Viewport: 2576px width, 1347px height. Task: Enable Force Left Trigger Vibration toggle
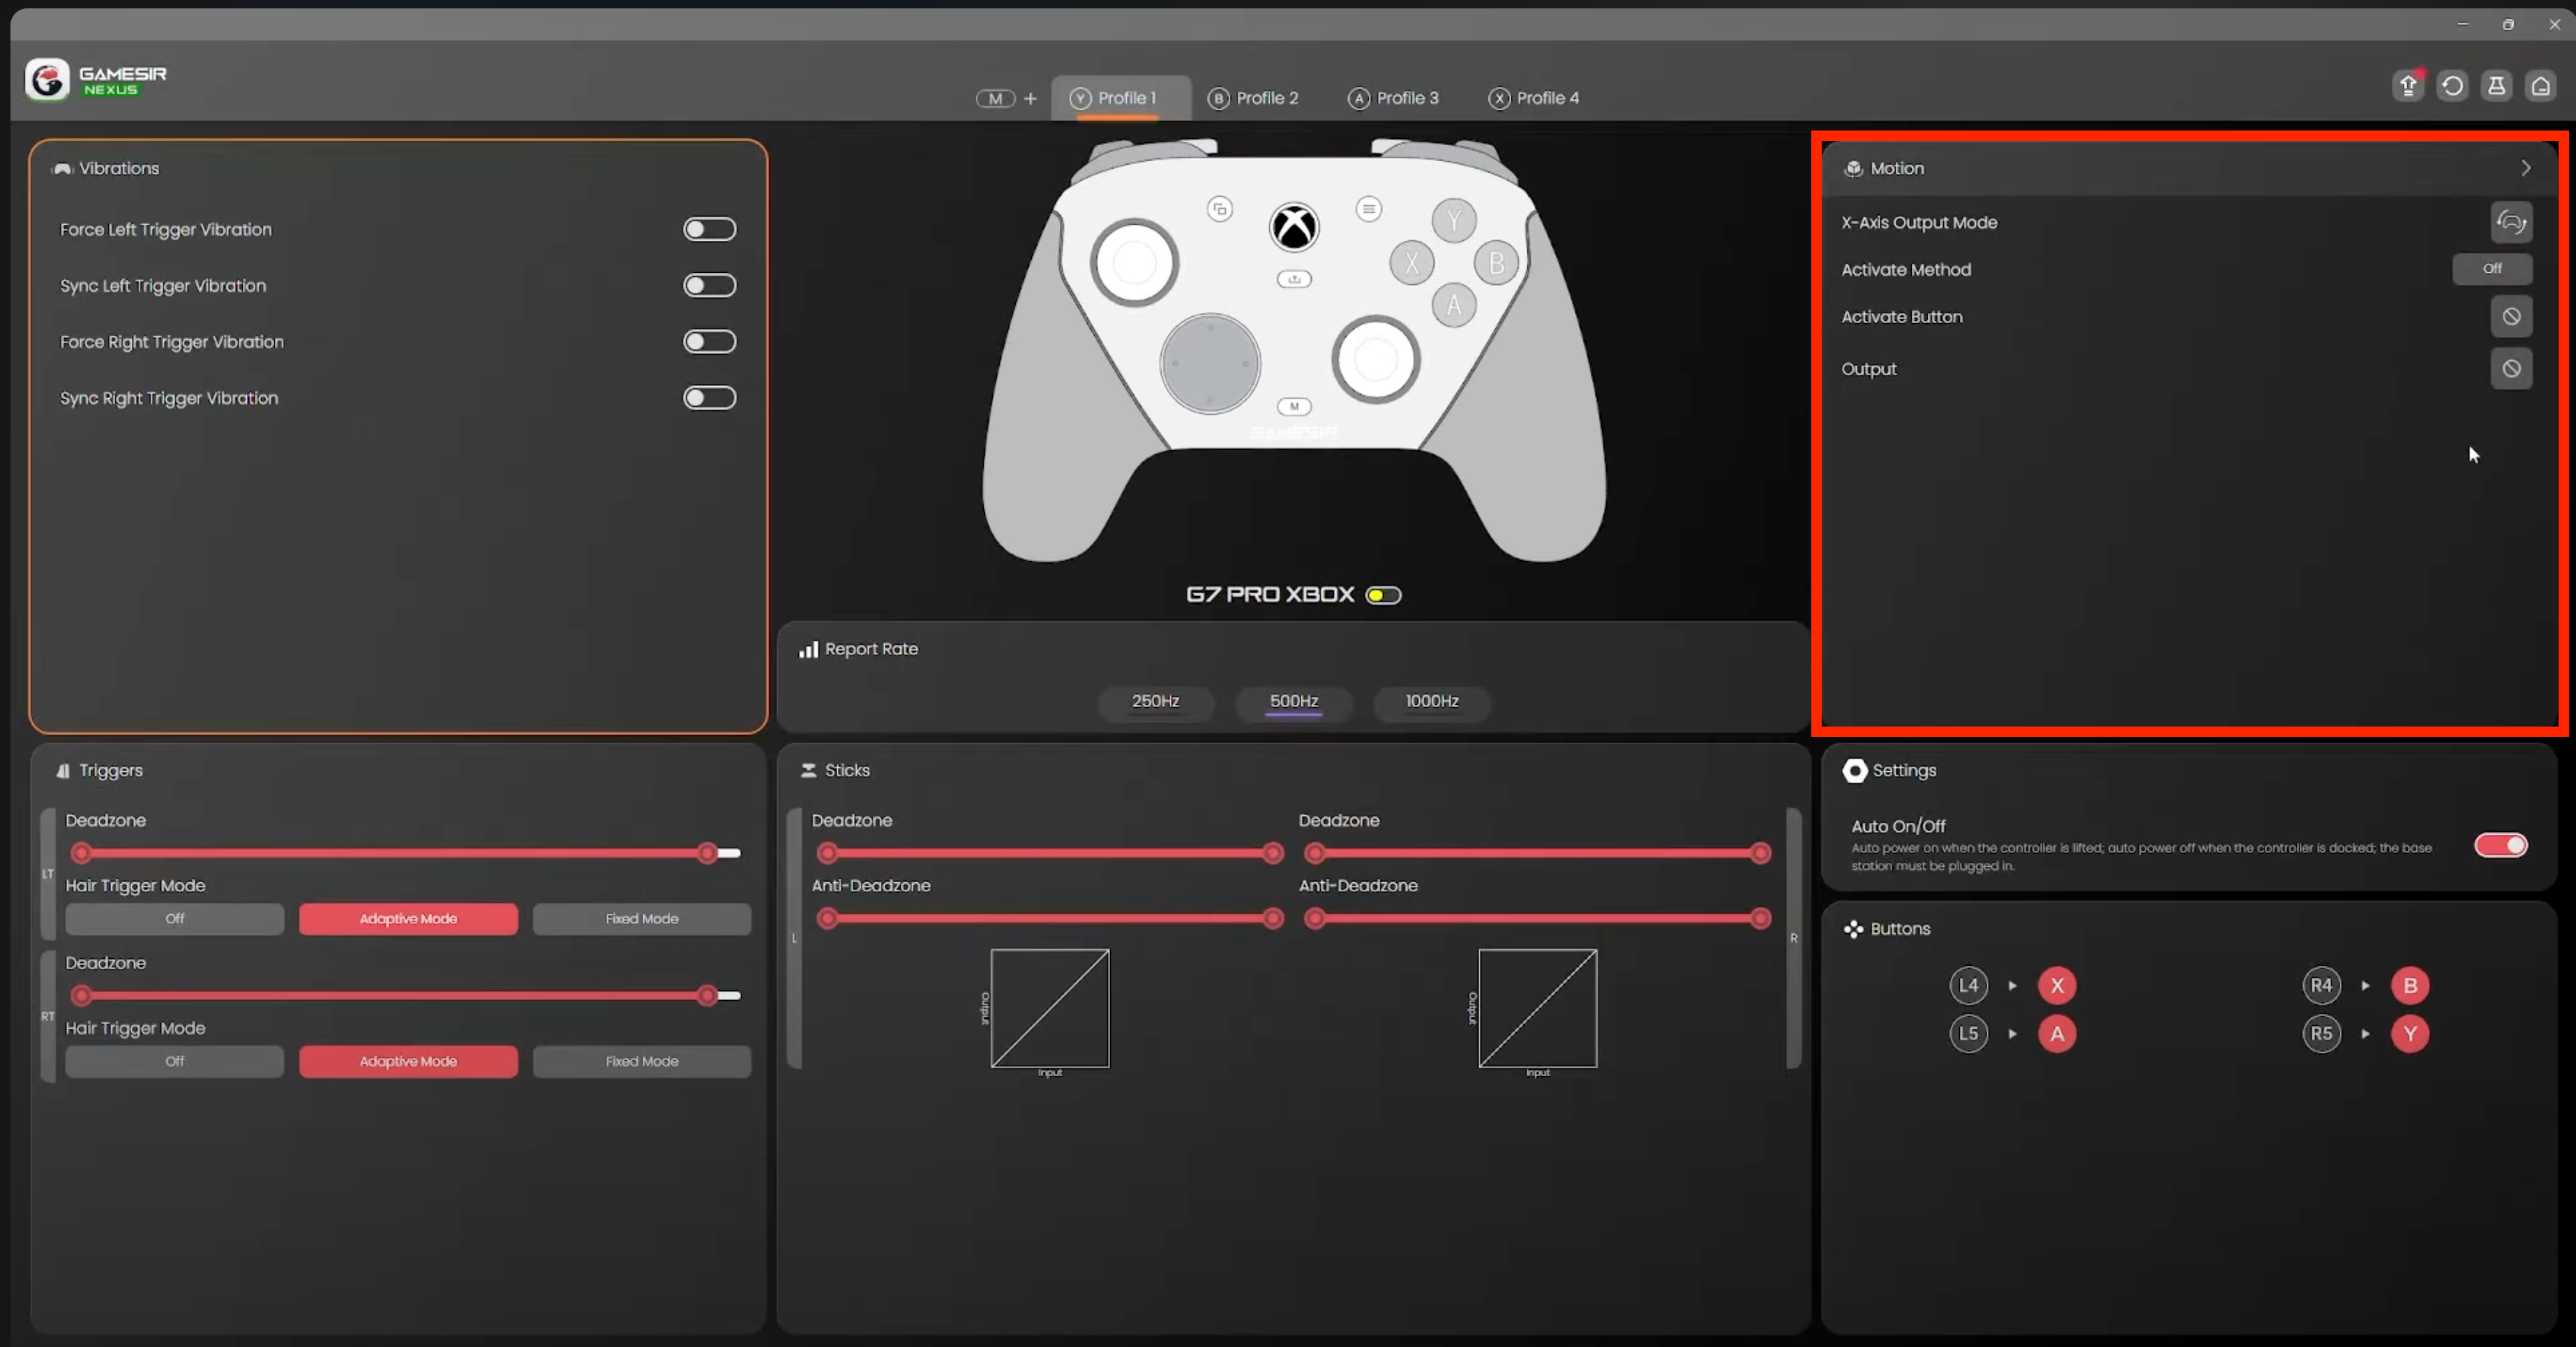[709, 230]
